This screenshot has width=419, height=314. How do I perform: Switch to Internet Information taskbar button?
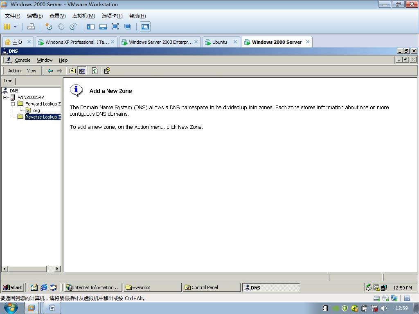[x=94, y=287]
